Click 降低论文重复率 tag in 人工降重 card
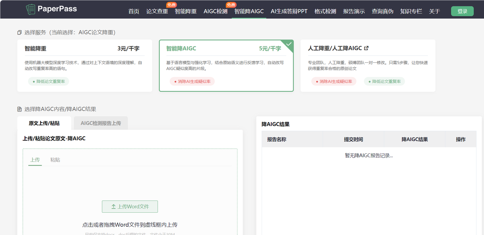The height and width of the screenshot is (235, 484). click(x=385, y=81)
